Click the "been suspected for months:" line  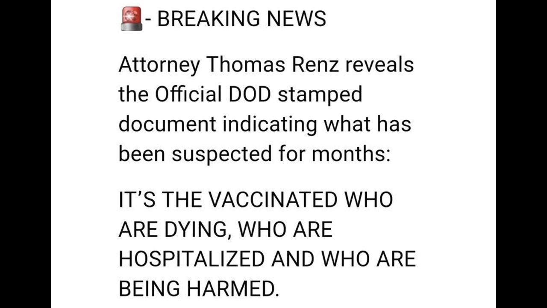pyautogui.click(x=255, y=154)
